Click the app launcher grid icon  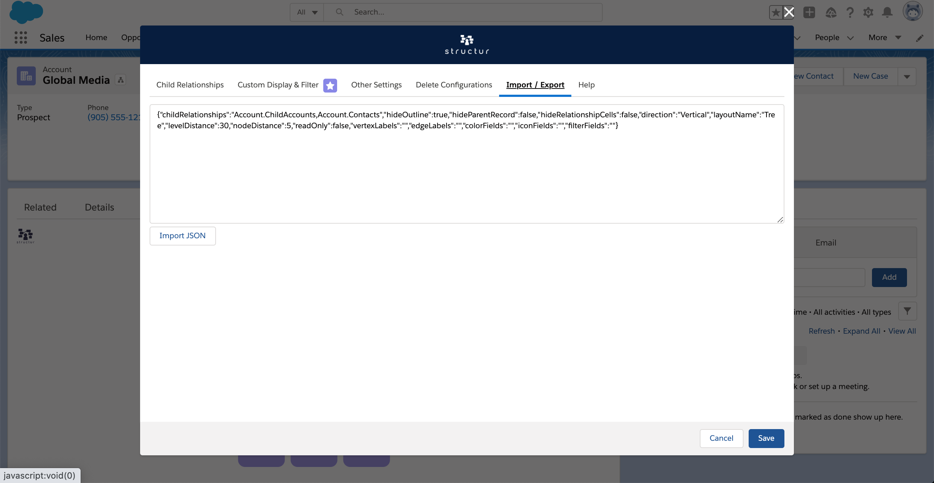pos(21,37)
